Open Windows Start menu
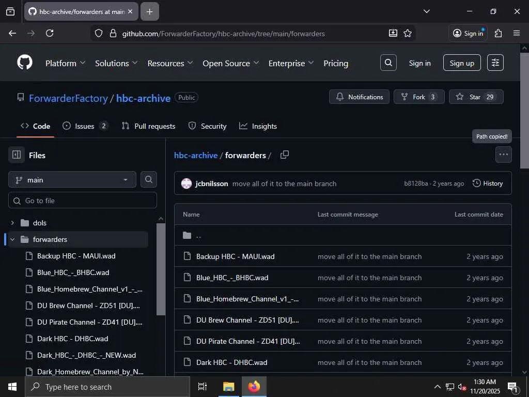 coord(12,387)
